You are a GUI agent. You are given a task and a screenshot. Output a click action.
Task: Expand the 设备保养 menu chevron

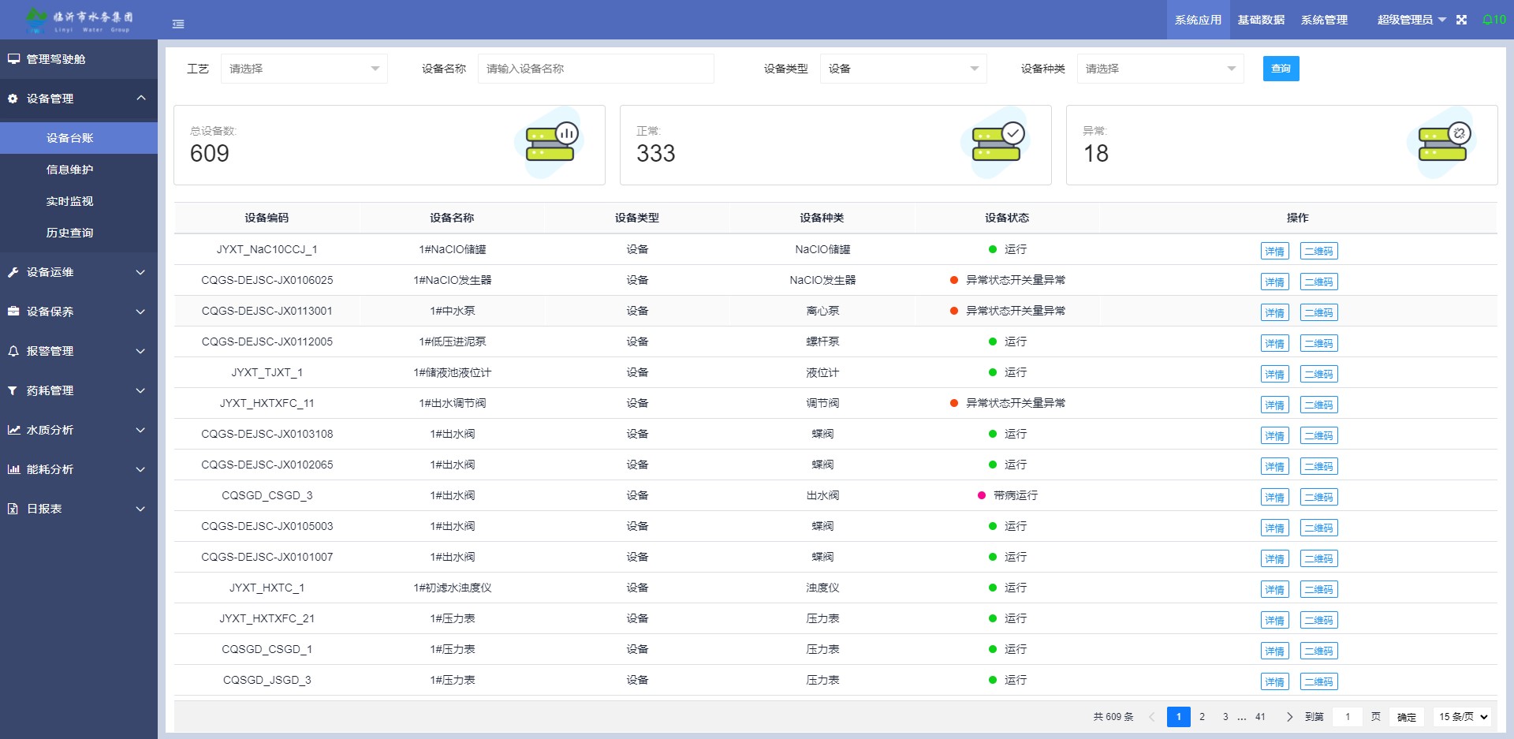coord(140,312)
